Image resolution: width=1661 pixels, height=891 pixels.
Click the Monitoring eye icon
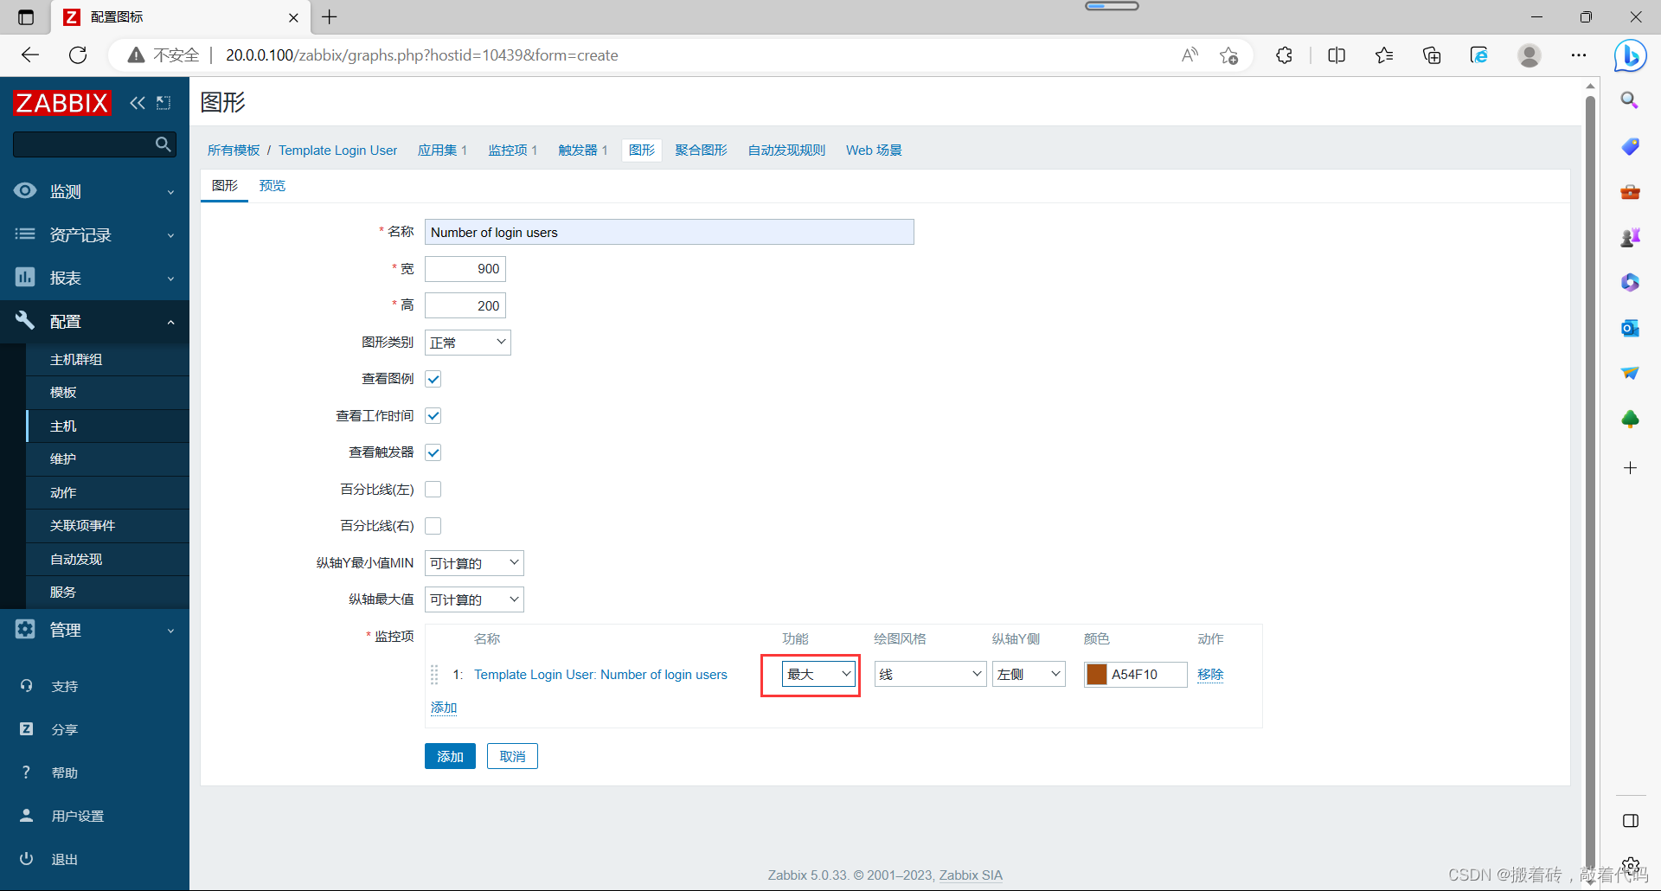pyautogui.click(x=25, y=191)
